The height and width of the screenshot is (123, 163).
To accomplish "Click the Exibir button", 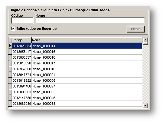I will pos(136,29).
